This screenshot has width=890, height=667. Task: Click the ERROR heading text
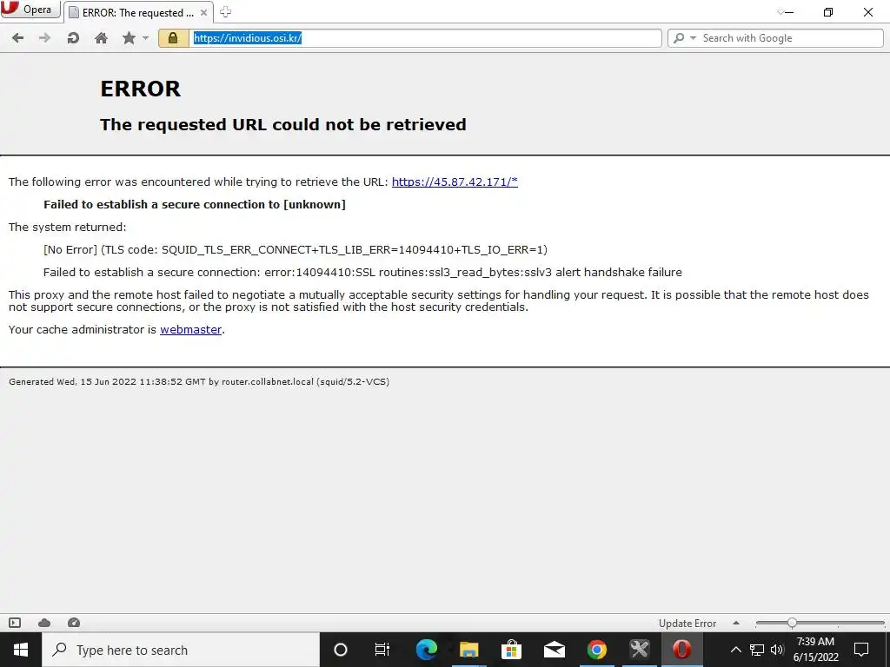(140, 89)
